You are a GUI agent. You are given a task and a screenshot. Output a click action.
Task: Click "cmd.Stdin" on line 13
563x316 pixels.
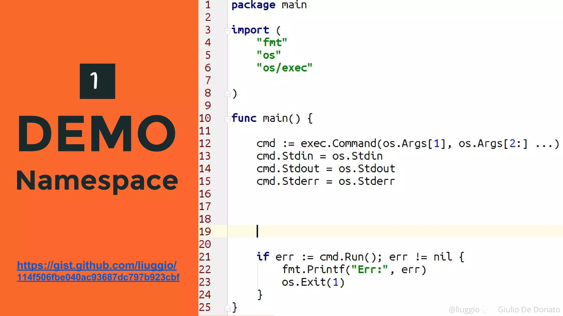285,156
